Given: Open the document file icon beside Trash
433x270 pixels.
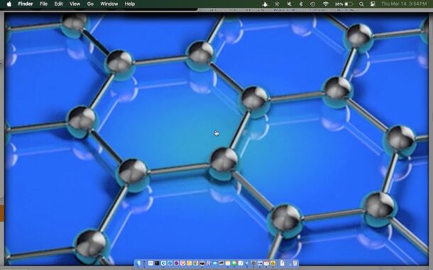Looking at the screenshot, I should 282,263.
